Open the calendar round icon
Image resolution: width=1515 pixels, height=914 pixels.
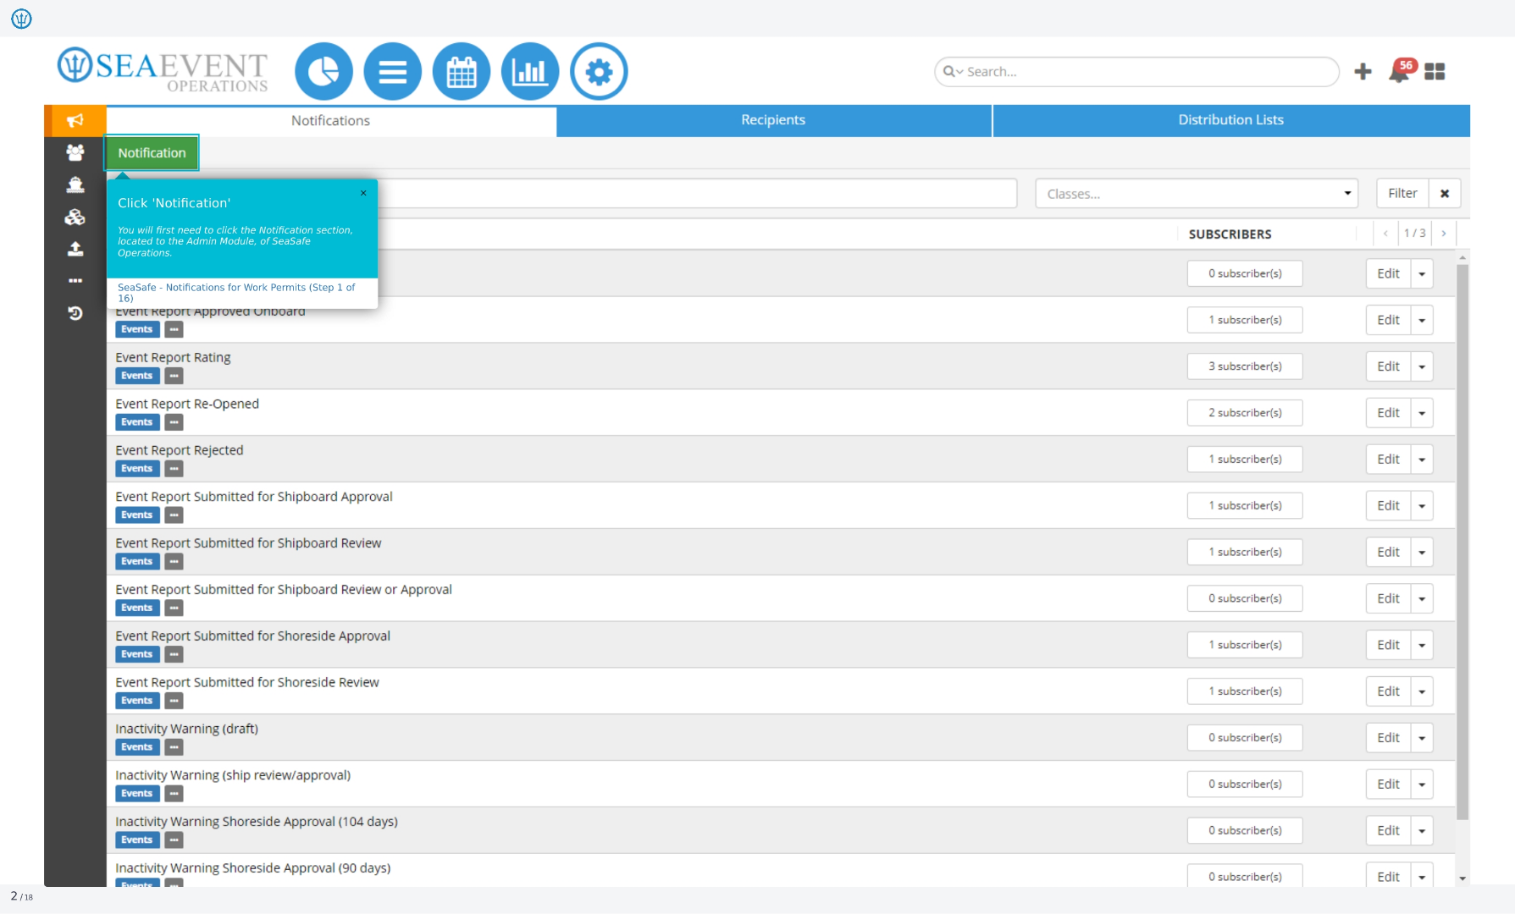pos(462,72)
